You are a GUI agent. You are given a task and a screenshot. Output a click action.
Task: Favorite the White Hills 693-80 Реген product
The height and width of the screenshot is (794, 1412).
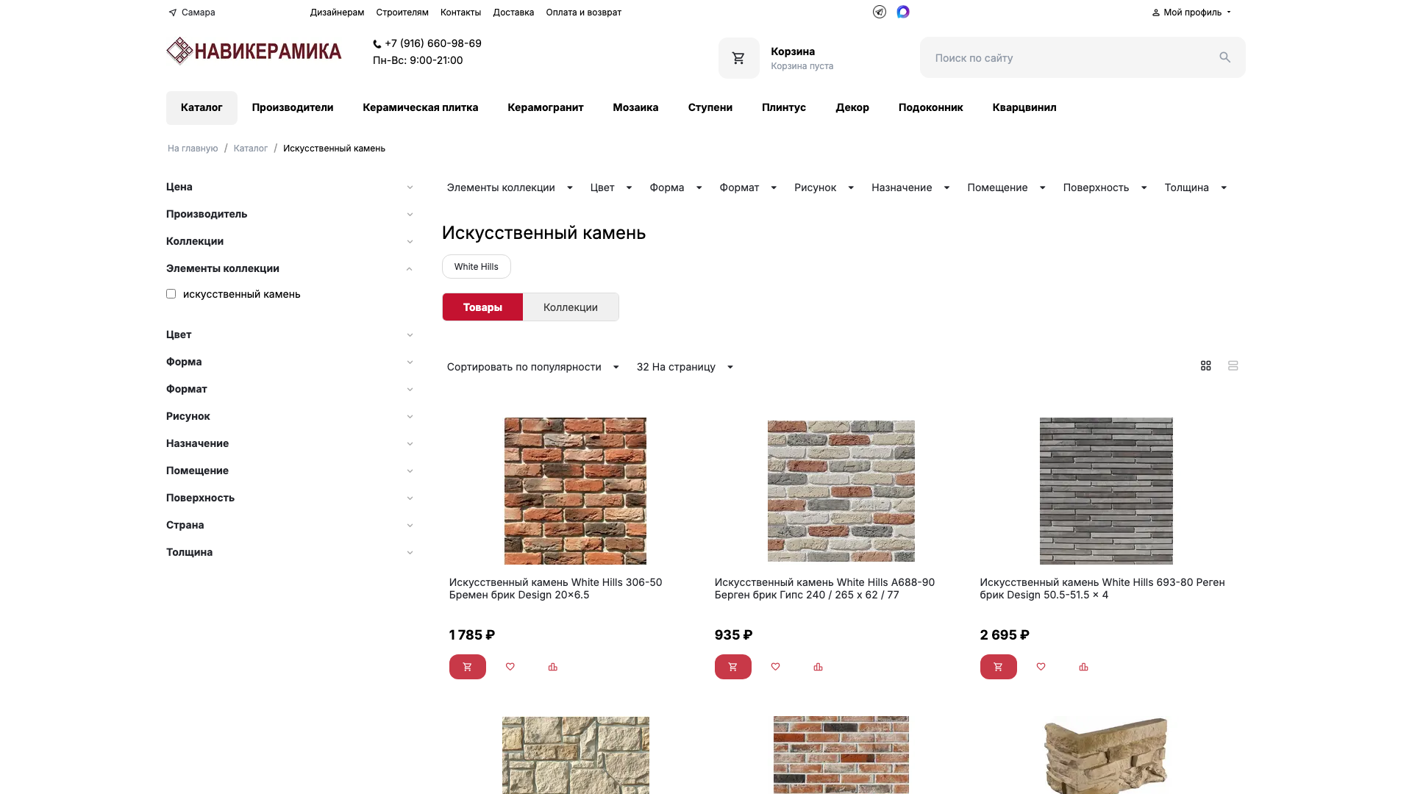pyautogui.click(x=1041, y=667)
